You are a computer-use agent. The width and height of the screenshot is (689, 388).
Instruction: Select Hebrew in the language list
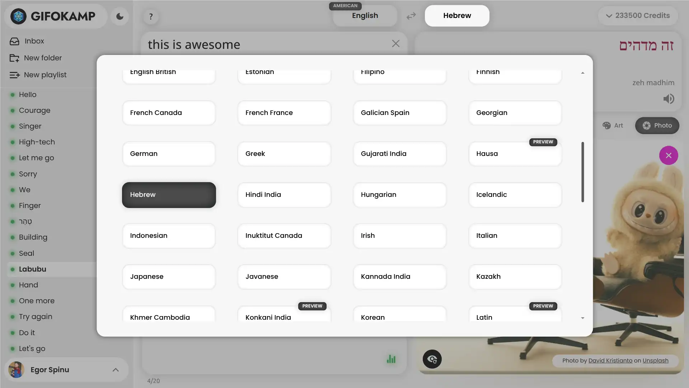[169, 195]
